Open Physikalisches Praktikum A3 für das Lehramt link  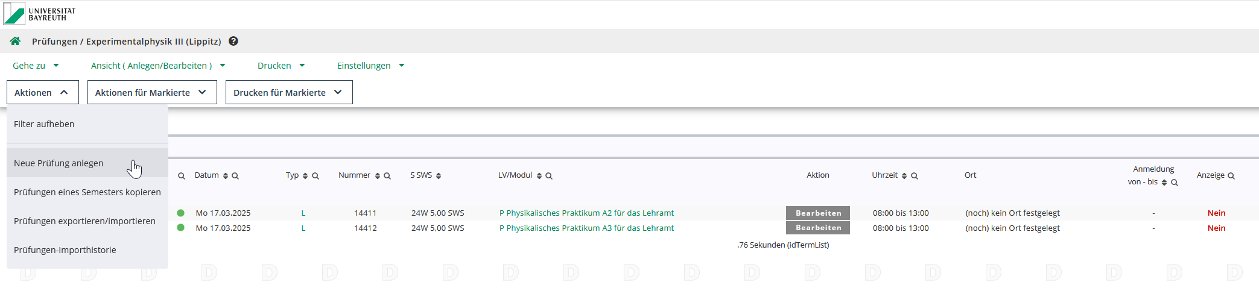586,228
